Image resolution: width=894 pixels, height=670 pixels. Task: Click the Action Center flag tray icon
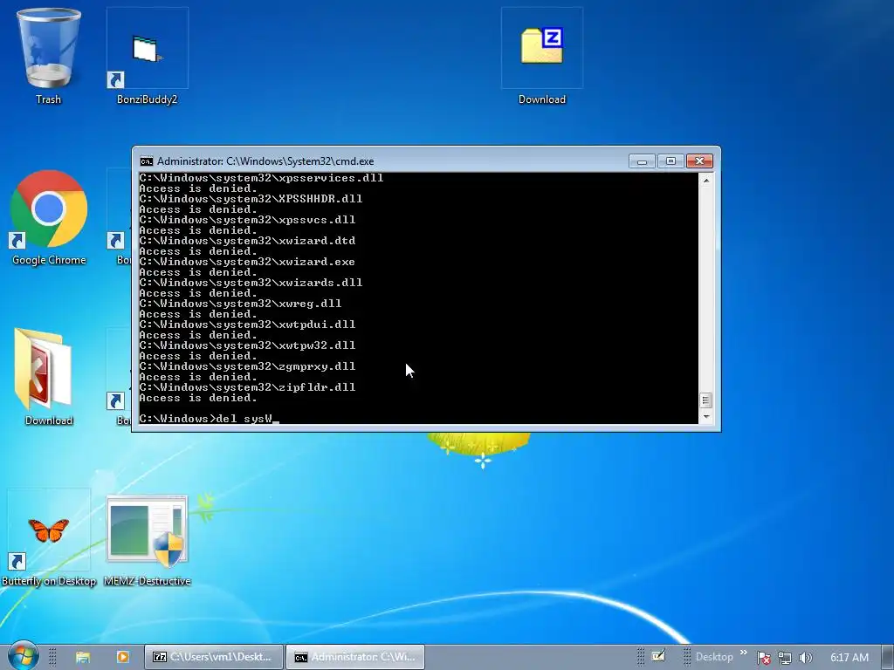[x=764, y=658]
